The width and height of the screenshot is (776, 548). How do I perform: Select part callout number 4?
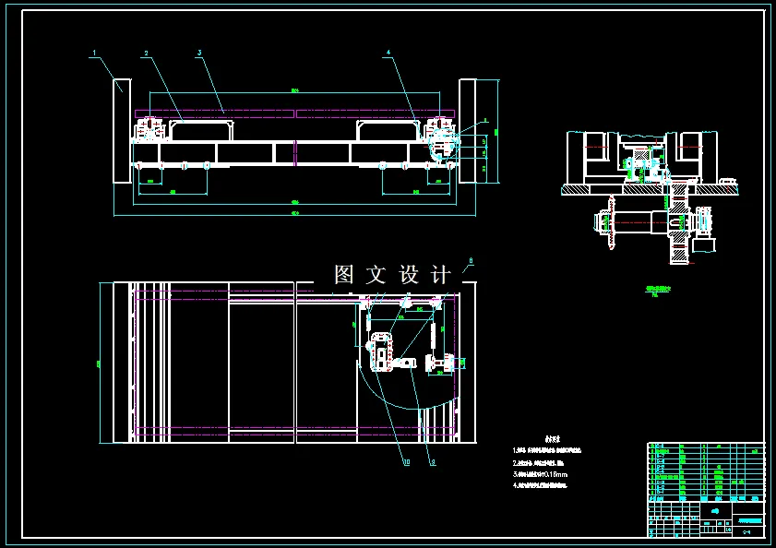click(388, 53)
